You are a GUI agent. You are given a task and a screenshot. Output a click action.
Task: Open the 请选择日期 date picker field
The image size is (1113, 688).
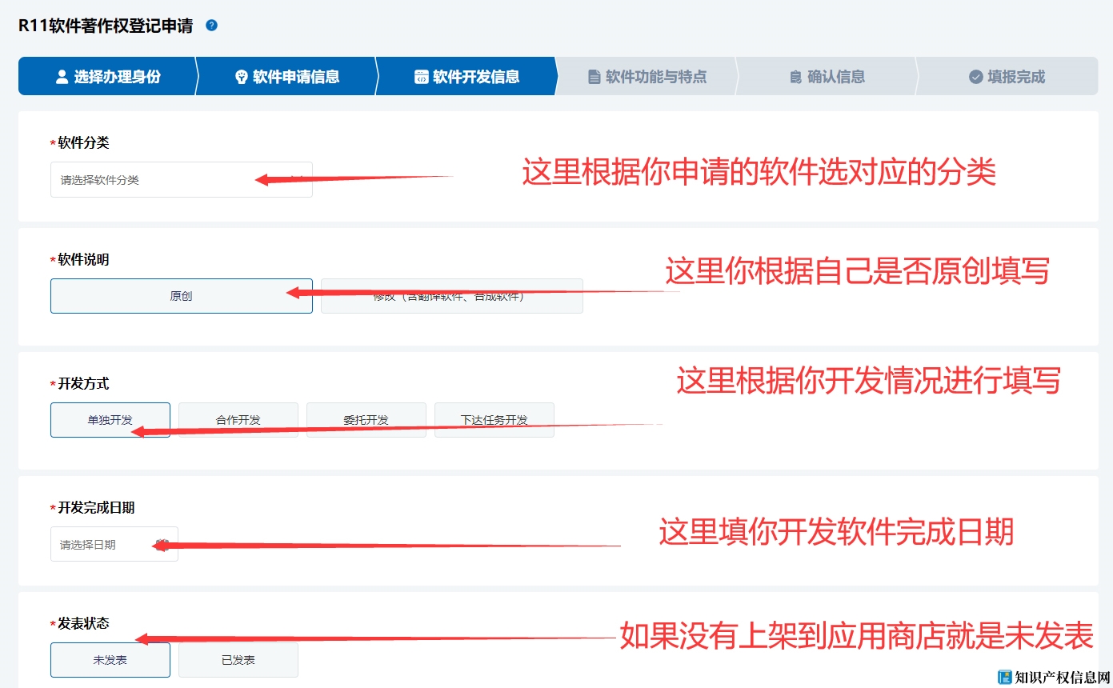104,544
